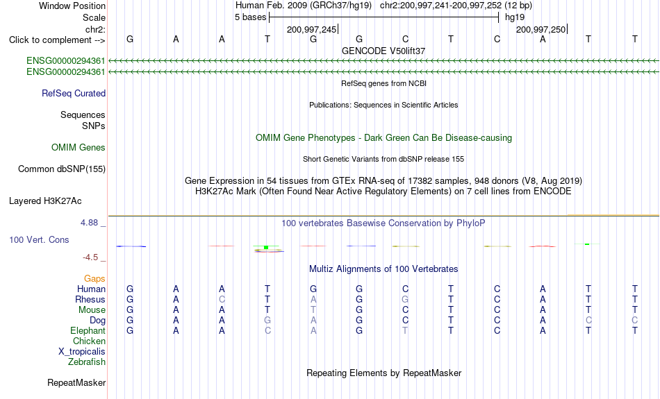This screenshot has width=660, height=399.
Task: Click the 'RefSeq Curated' track label
Action: pos(74,94)
